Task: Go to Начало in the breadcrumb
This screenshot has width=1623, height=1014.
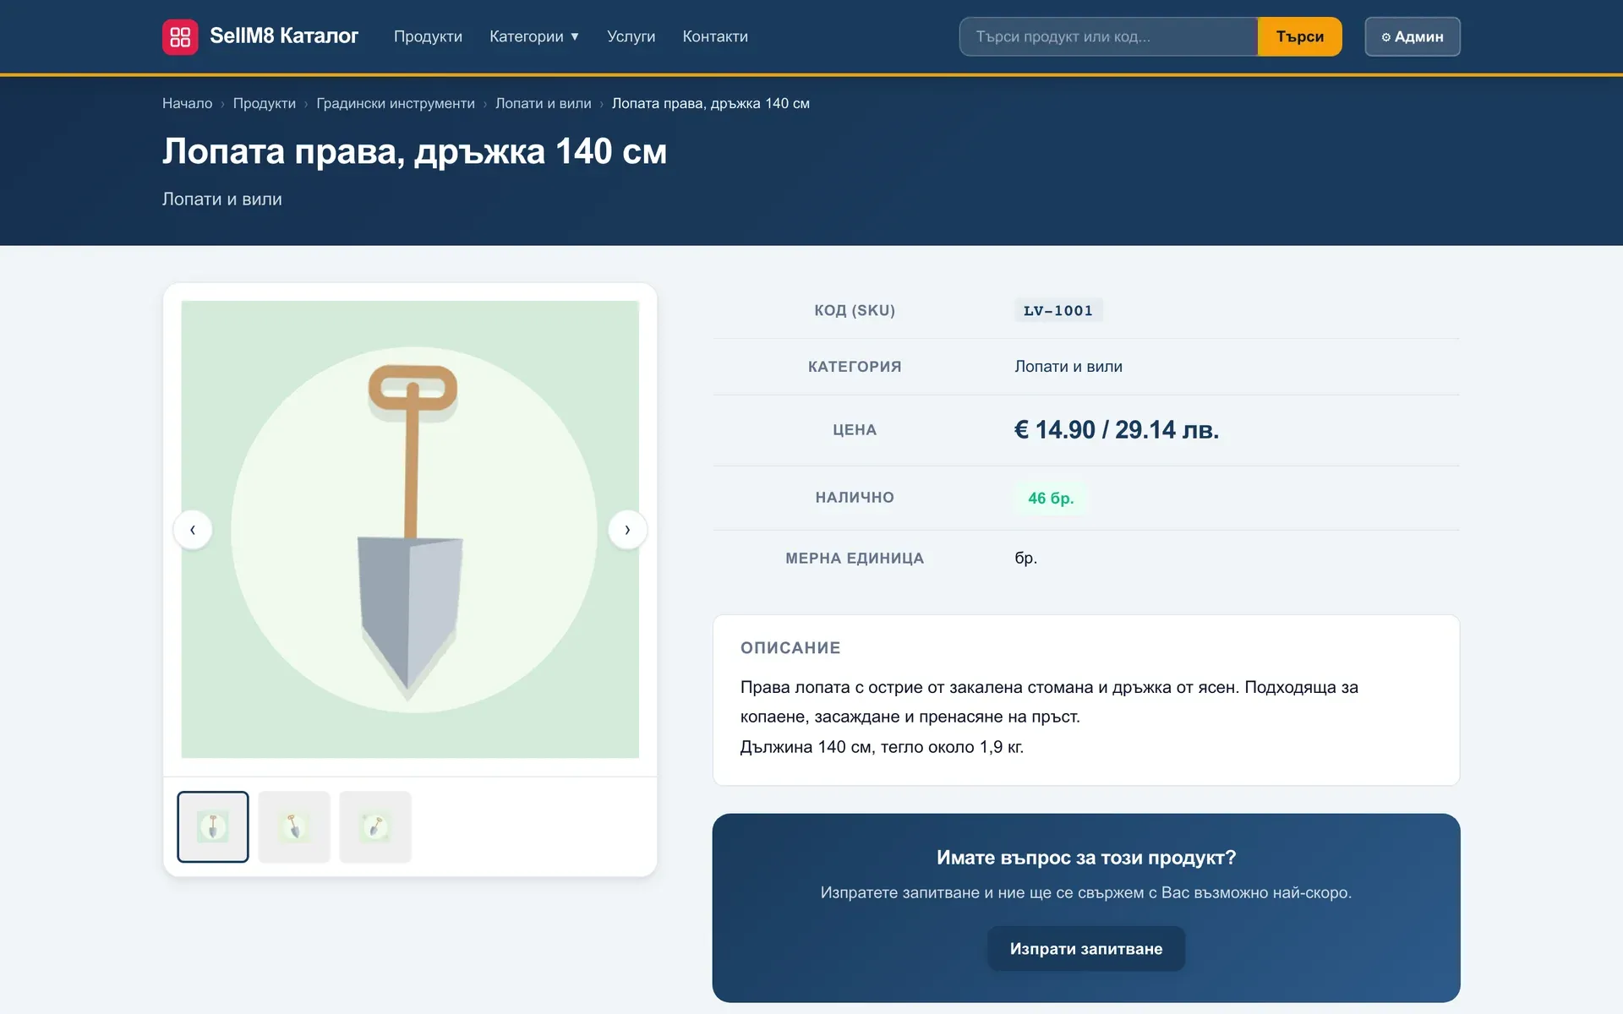Action: (187, 103)
